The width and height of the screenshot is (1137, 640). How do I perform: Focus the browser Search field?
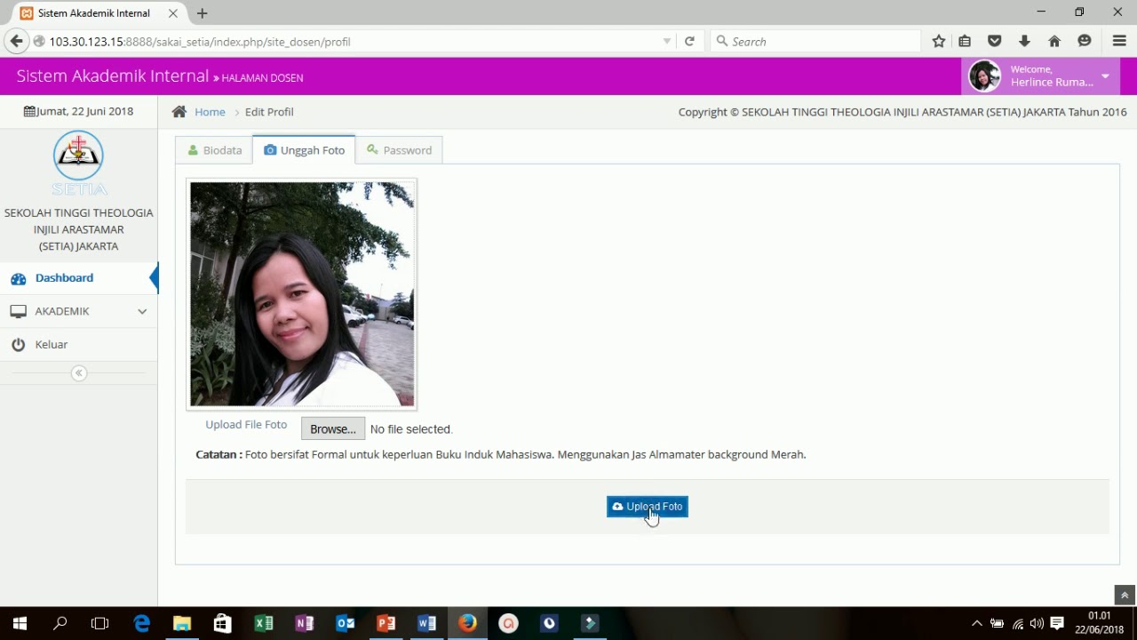(817, 41)
